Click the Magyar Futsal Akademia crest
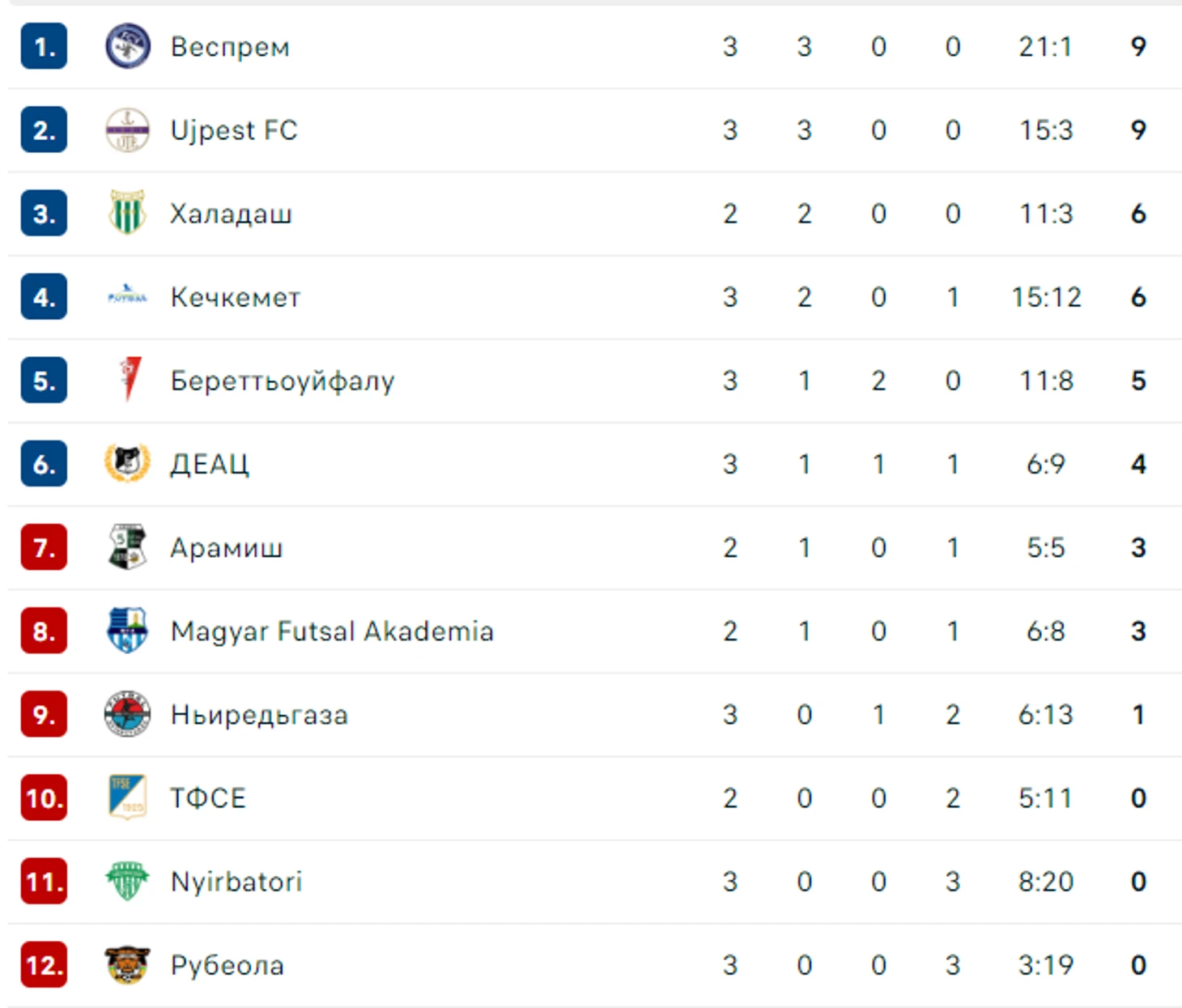 [x=127, y=630]
